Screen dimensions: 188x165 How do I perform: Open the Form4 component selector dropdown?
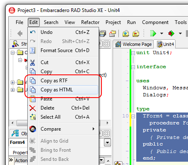point(107,142)
